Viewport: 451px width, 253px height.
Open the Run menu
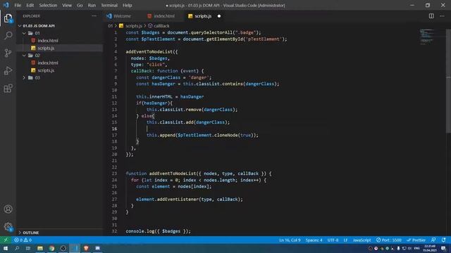92,5
